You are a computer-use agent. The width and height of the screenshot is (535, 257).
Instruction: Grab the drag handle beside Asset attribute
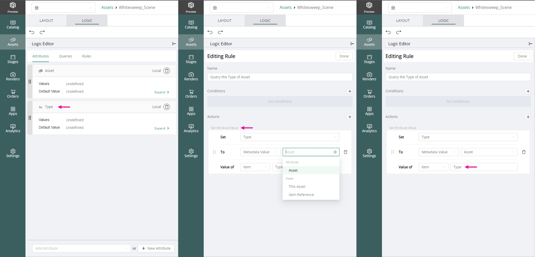pos(30,82)
